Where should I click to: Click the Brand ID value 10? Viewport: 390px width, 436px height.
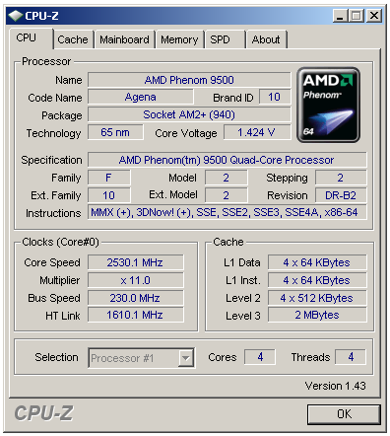pyautogui.click(x=275, y=97)
